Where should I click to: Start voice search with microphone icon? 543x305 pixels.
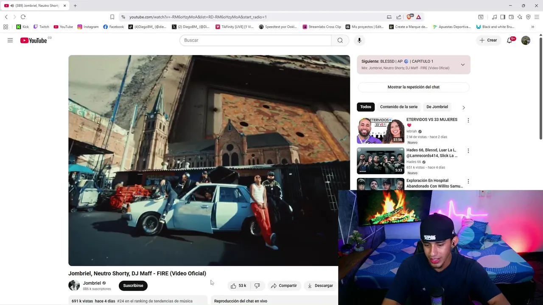359,40
